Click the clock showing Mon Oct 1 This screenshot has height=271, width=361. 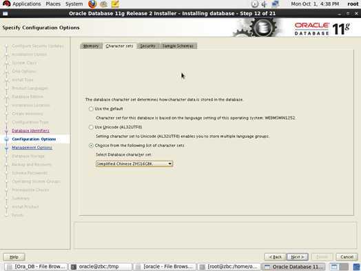315,4
